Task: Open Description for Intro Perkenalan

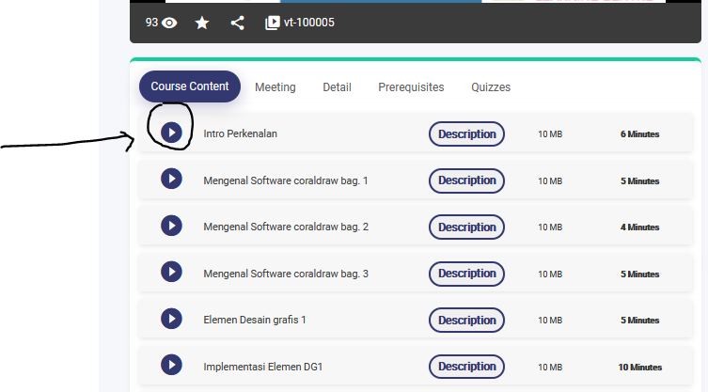Action: (466, 133)
